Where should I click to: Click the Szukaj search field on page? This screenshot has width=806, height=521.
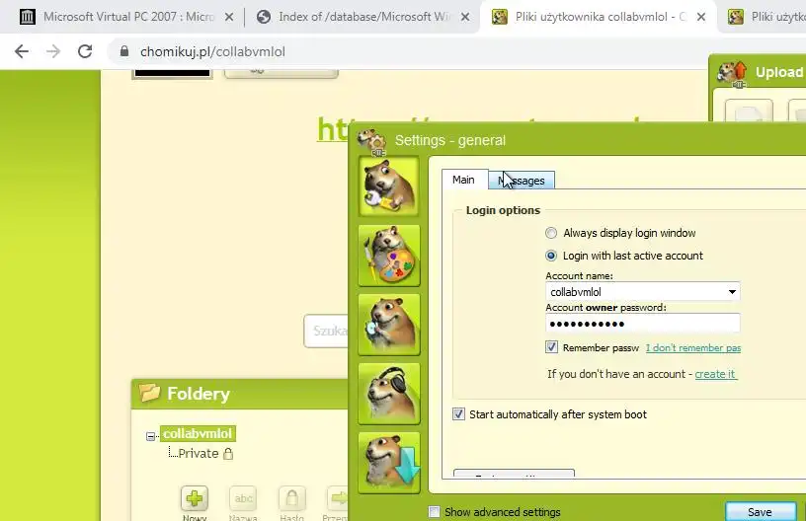[x=326, y=332]
